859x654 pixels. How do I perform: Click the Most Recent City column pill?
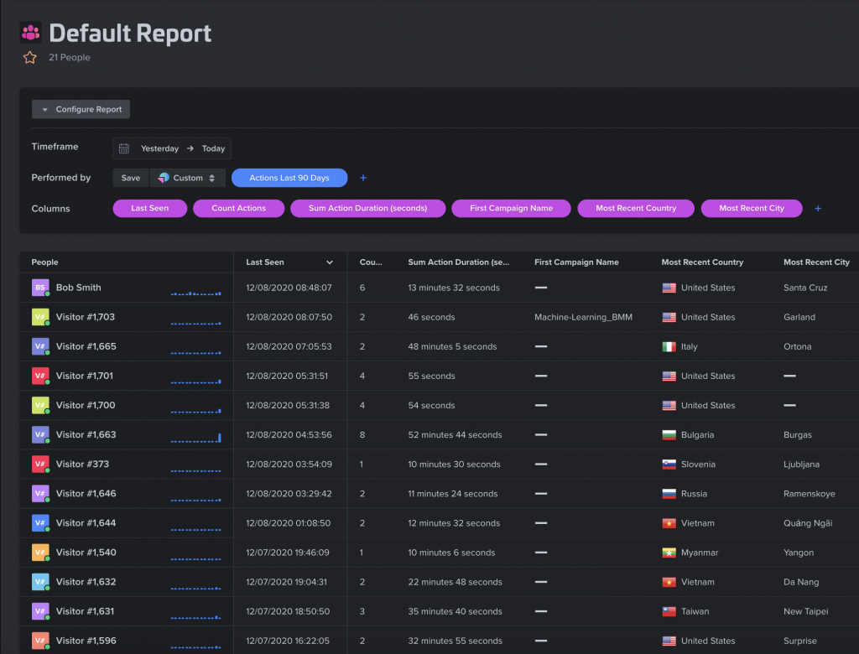(752, 208)
